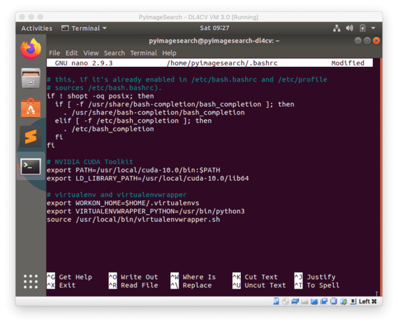Click 'GNU nano 2.9.3' version text
The height and width of the screenshot is (325, 398).
84,63
